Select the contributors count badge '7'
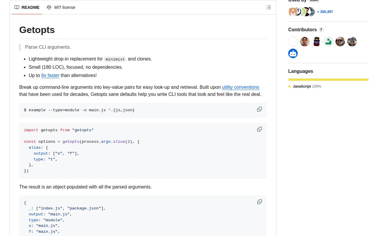The image size is (378, 236). pyautogui.click(x=321, y=30)
